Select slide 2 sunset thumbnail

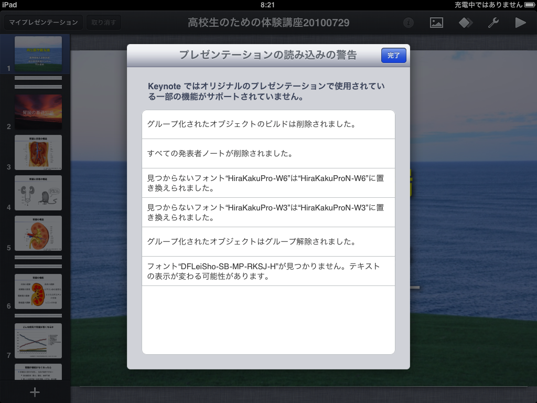(x=38, y=112)
